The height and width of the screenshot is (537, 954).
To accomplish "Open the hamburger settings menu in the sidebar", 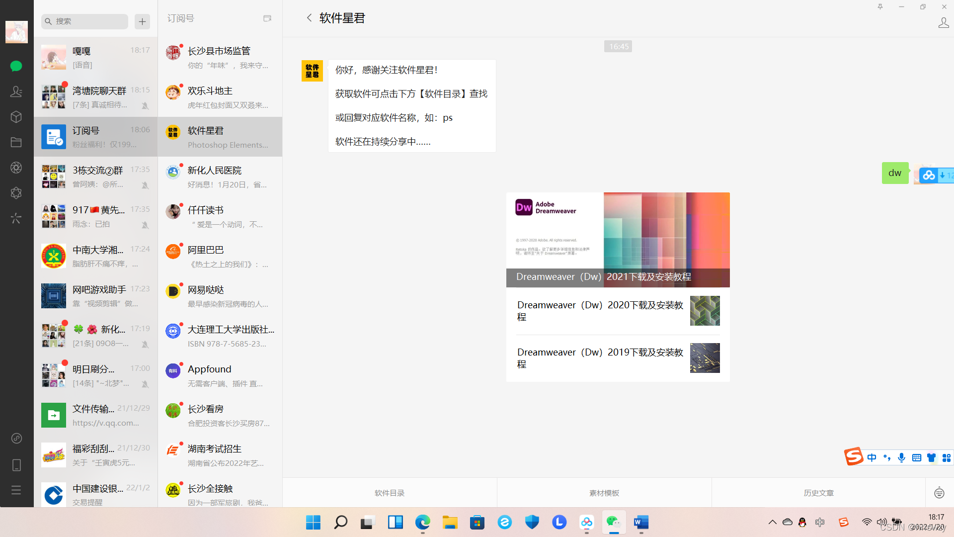I will point(16,490).
